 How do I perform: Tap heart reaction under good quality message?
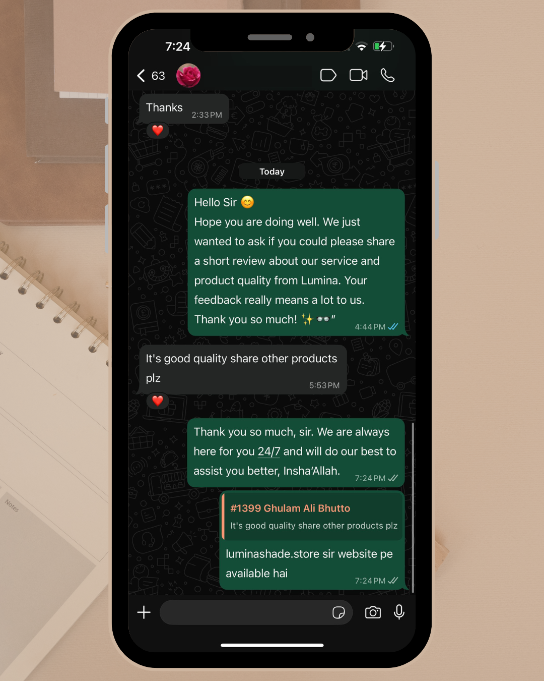coord(158,401)
